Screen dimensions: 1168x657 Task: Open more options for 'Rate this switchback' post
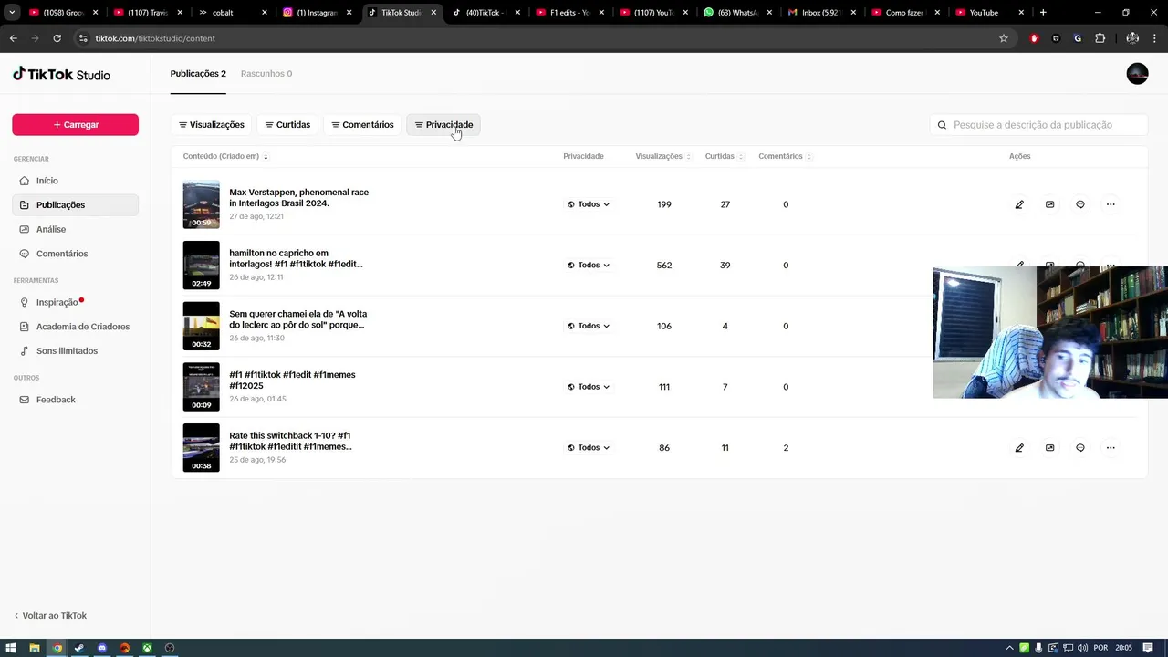tap(1111, 448)
